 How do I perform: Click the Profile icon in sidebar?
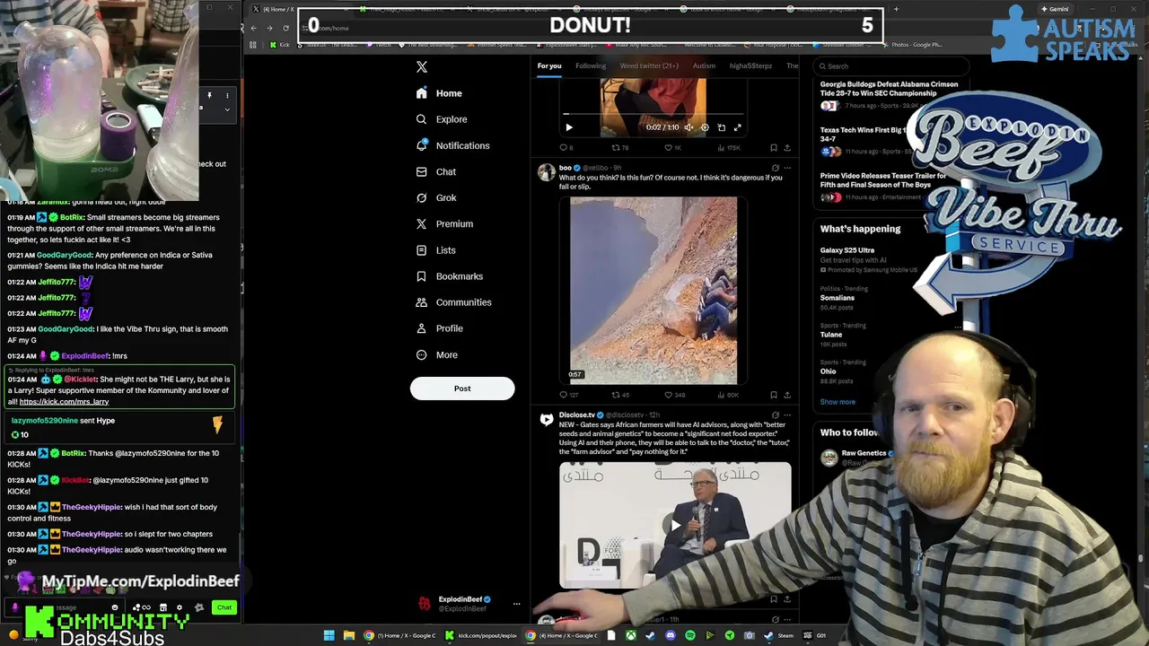(421, 328)
